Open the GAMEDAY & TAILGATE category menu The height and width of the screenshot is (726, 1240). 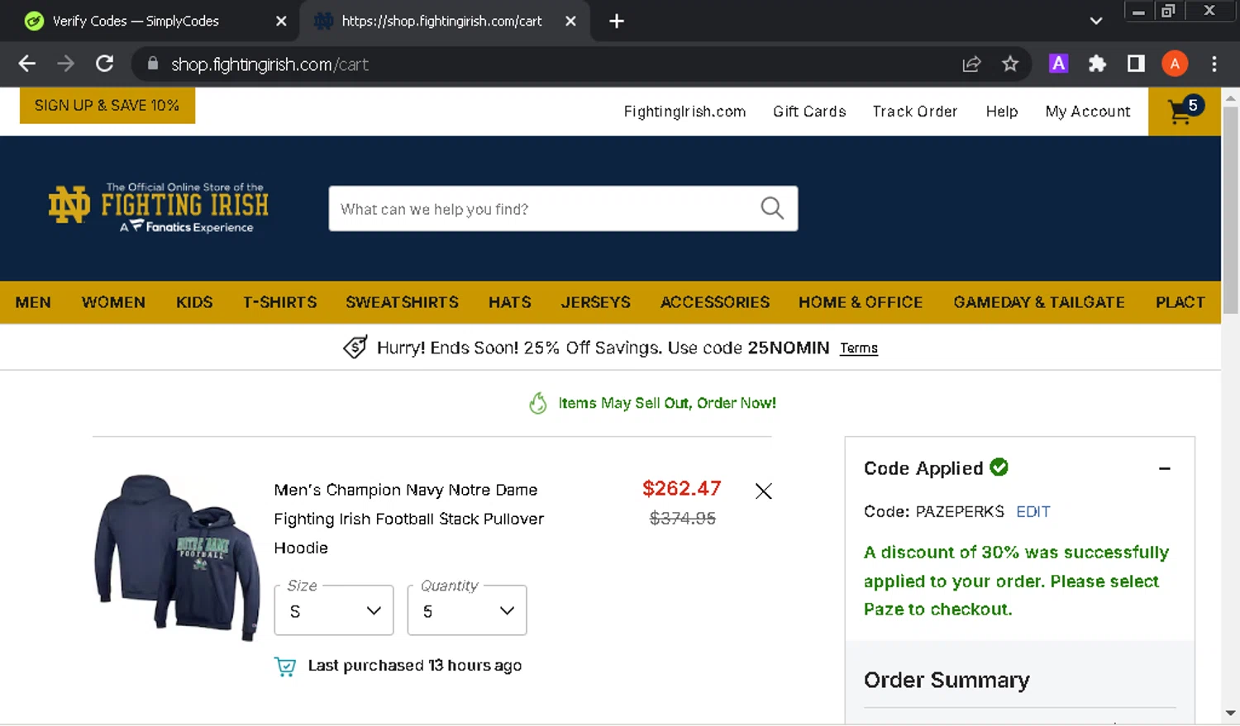click(x=1039, y=302)
